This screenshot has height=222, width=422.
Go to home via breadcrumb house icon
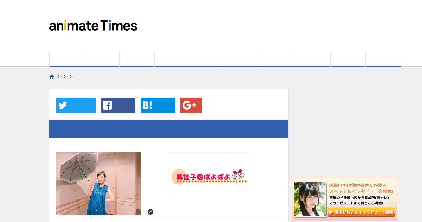[x=52, y=76]
